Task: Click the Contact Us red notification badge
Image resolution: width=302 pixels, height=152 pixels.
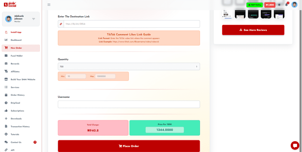Action: 35,142
